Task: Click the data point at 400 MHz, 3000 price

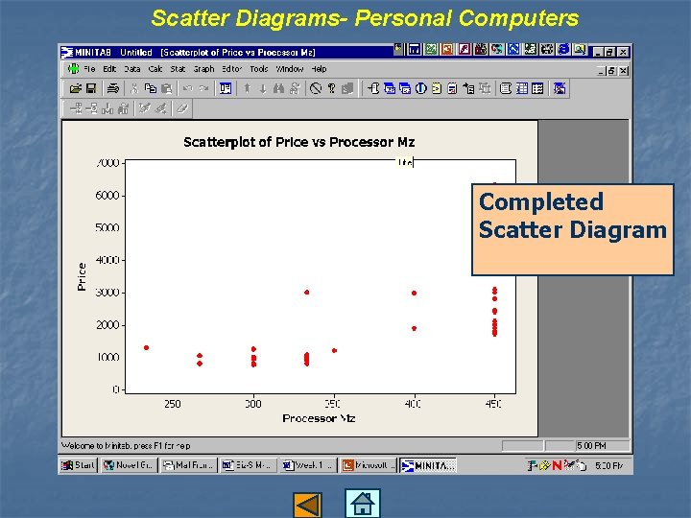Action: 414,293
